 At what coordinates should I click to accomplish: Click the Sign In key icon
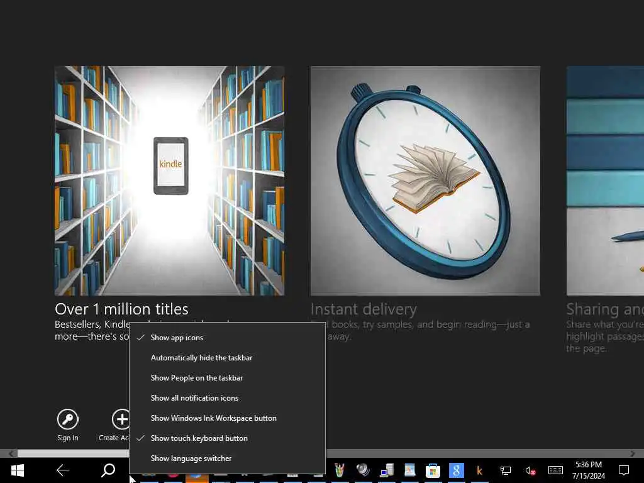[x=68, y=419]
